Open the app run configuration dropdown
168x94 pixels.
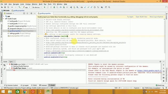[x=26, y=7]
